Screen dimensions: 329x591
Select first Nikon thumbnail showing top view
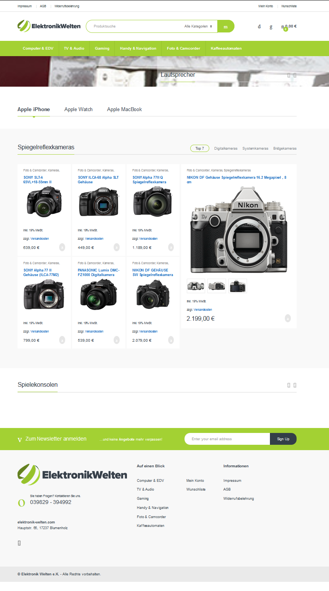point(196,286)
